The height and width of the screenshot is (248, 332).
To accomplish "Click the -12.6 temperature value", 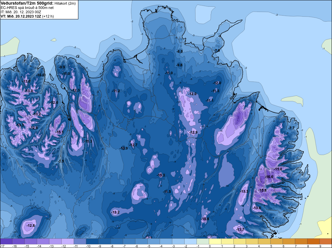I will (x=34, y=128).
